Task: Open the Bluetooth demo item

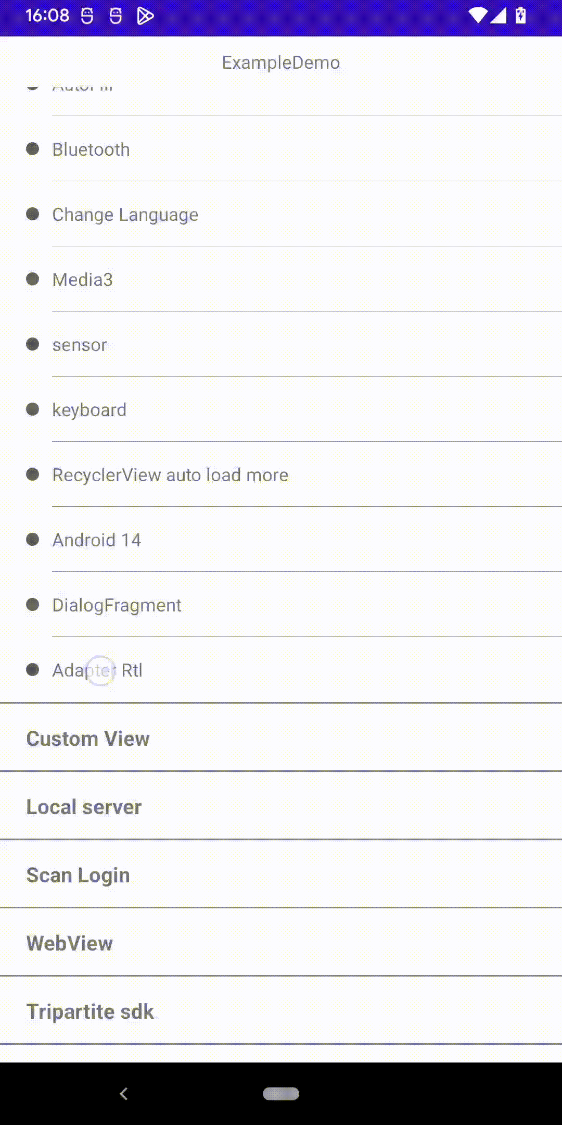Action: pyautogui.click(x=281, y=149)
